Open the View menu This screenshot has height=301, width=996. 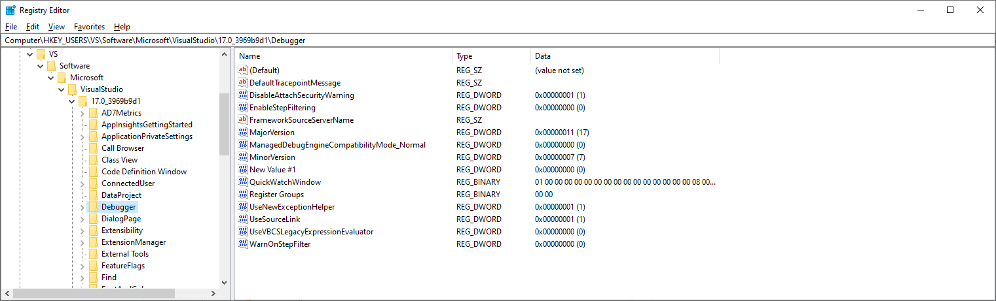click(56, 27)
